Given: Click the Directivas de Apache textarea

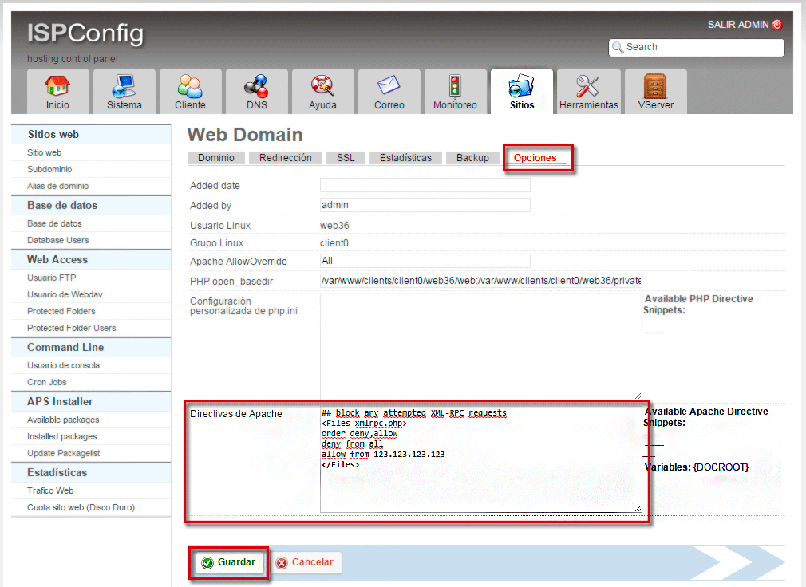Looking at the screenshot, I should 480,460.
